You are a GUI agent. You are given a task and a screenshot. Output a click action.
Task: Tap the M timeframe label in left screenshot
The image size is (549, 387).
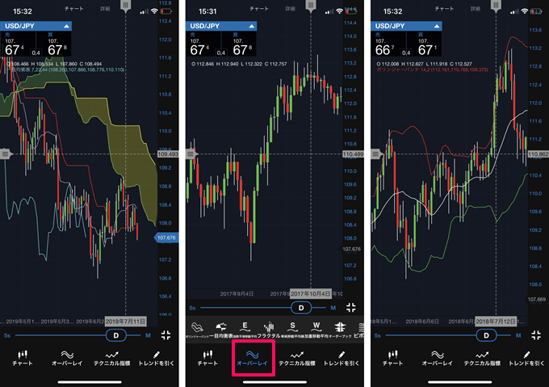pyautogui.click(x=148, y=335)
